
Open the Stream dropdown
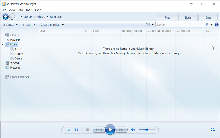29,25
